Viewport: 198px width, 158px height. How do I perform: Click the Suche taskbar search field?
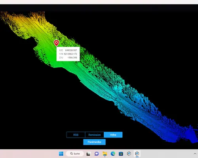(75, 154)
